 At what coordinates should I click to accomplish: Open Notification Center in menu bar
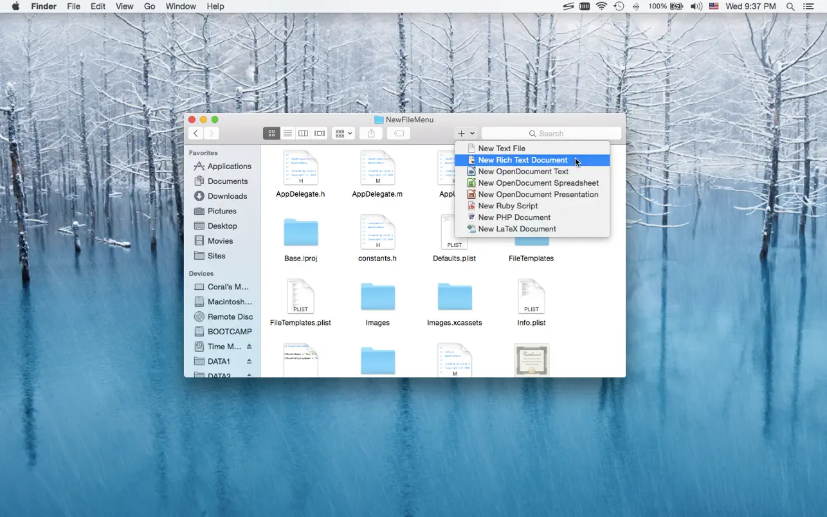(809, 6)
